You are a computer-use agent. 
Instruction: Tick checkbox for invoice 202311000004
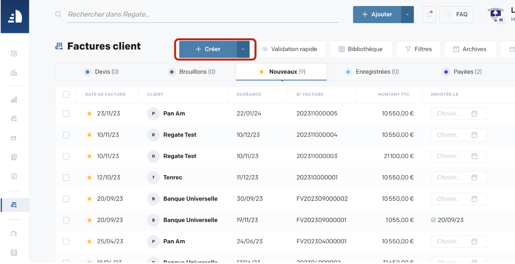[66, 135]
